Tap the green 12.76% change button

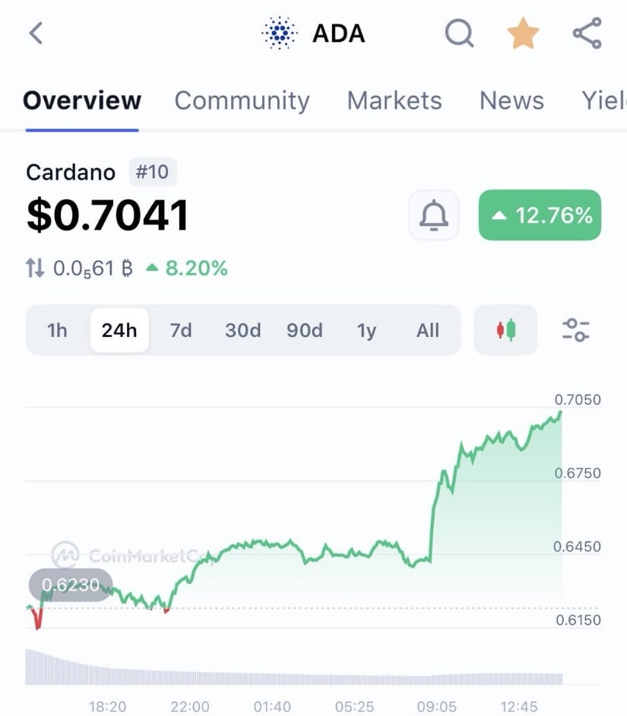[540, 215]
